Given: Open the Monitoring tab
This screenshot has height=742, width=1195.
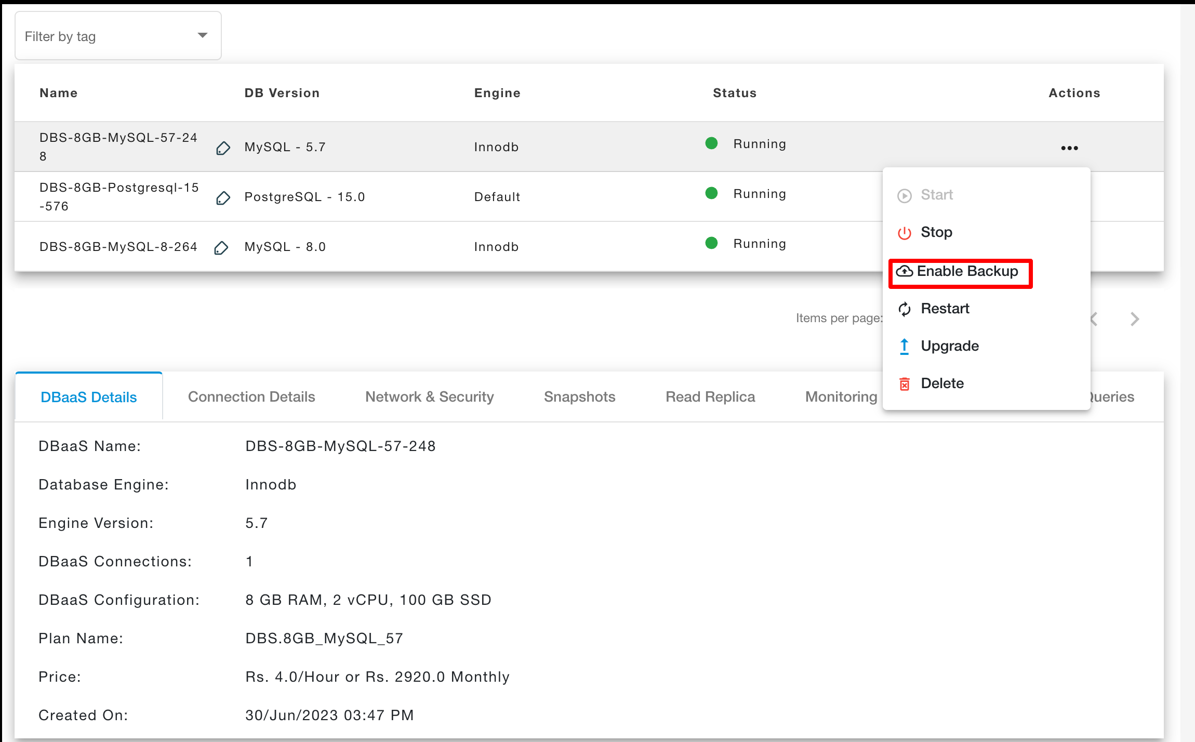Looking at the screenshot, I should coord(841,397).
